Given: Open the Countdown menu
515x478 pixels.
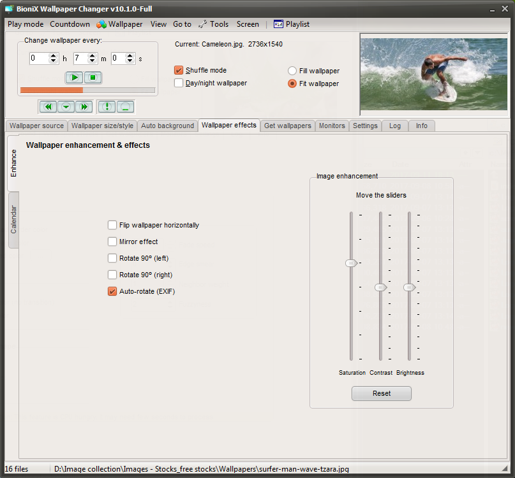Looking at the screenshot, I should coord(70,24).
